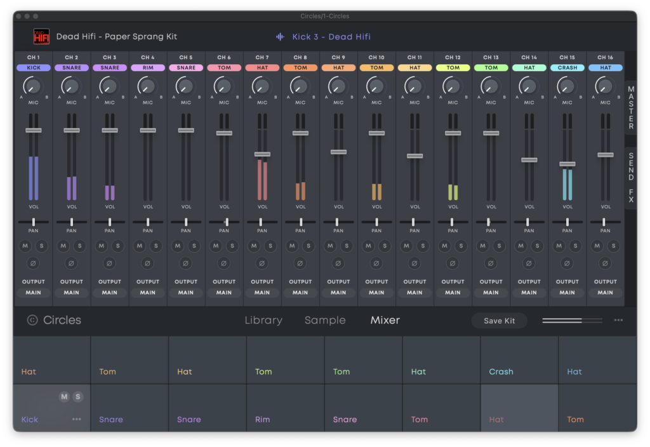Solo CH 7 hat channel
Viewport: 650px width, 447px height.
(270, 246)
